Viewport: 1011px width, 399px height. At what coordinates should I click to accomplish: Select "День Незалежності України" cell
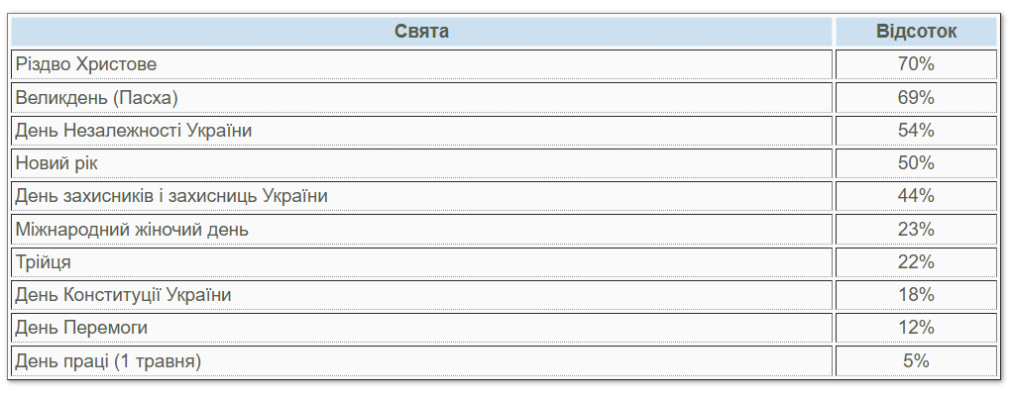pos(134,131)
